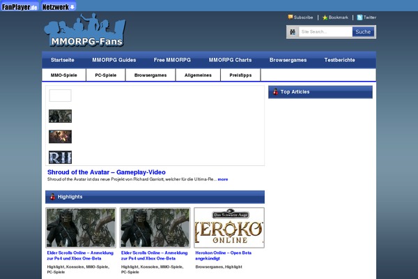Open Shroud of the Avatar Gameplay-Video headline
Viewport: 418px width, 279px height.
[x=107, y=172]
